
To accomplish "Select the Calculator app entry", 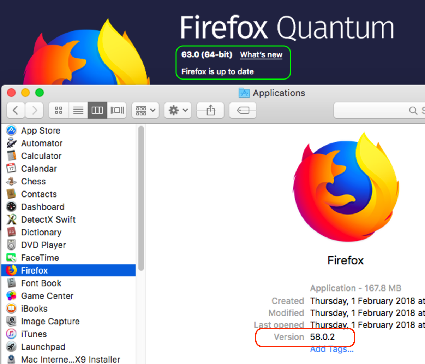I will click(41, 156).
